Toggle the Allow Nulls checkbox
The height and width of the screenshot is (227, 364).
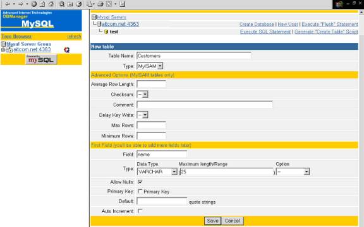140,182
